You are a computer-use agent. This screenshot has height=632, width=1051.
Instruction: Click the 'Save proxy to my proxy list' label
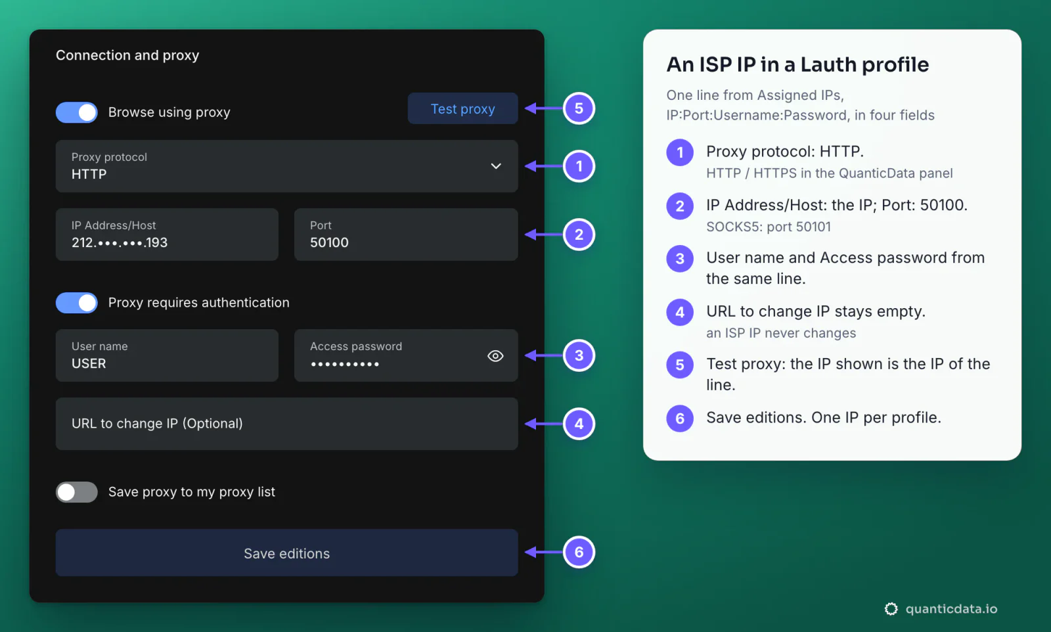coord(192,492)
